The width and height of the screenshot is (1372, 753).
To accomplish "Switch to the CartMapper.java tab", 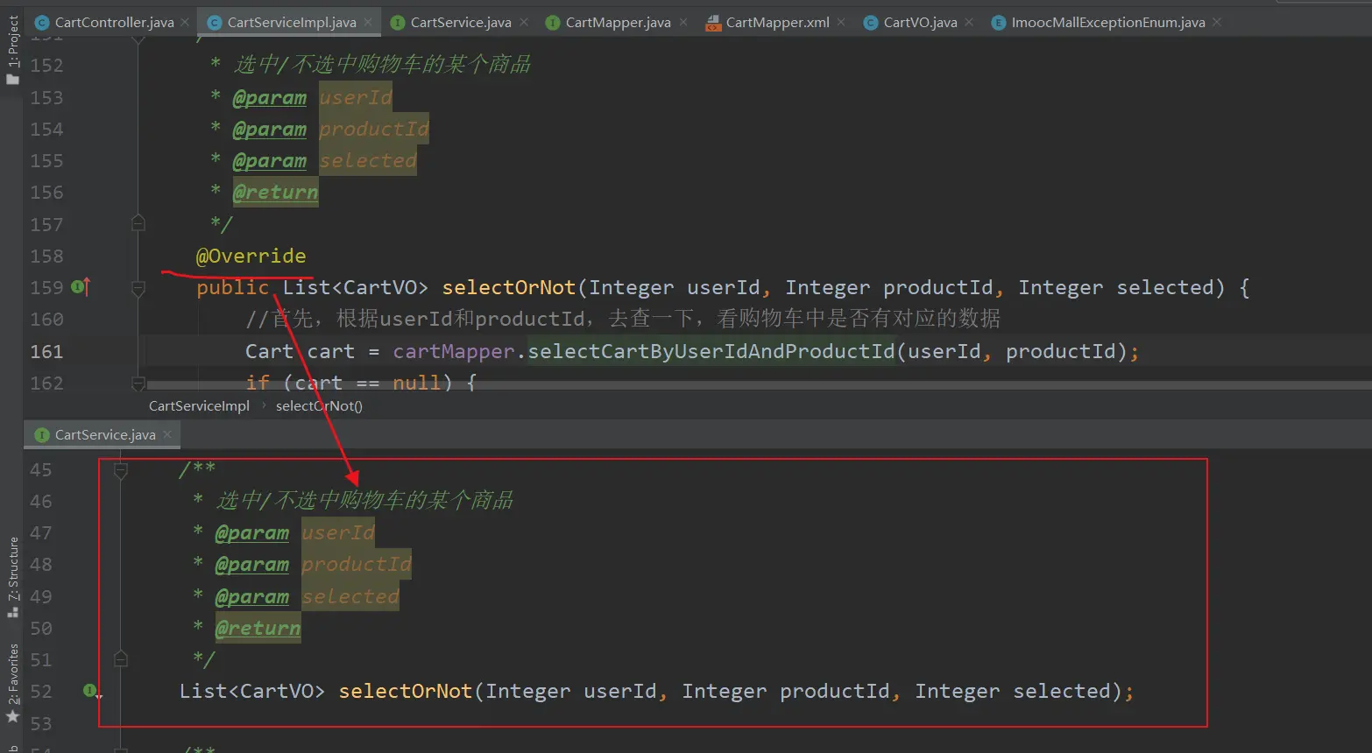I will click(x=617, y=22).
